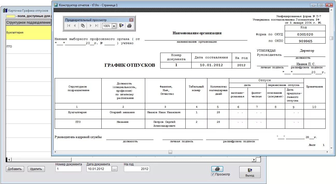Click report scrollbar up arrow
The width and height of the screenshot is (336, 184).
coord(331,10)
